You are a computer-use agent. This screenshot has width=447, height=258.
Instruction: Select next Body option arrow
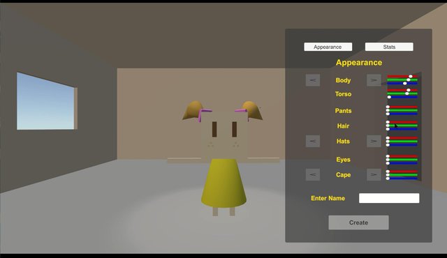[x=374, y=80]
